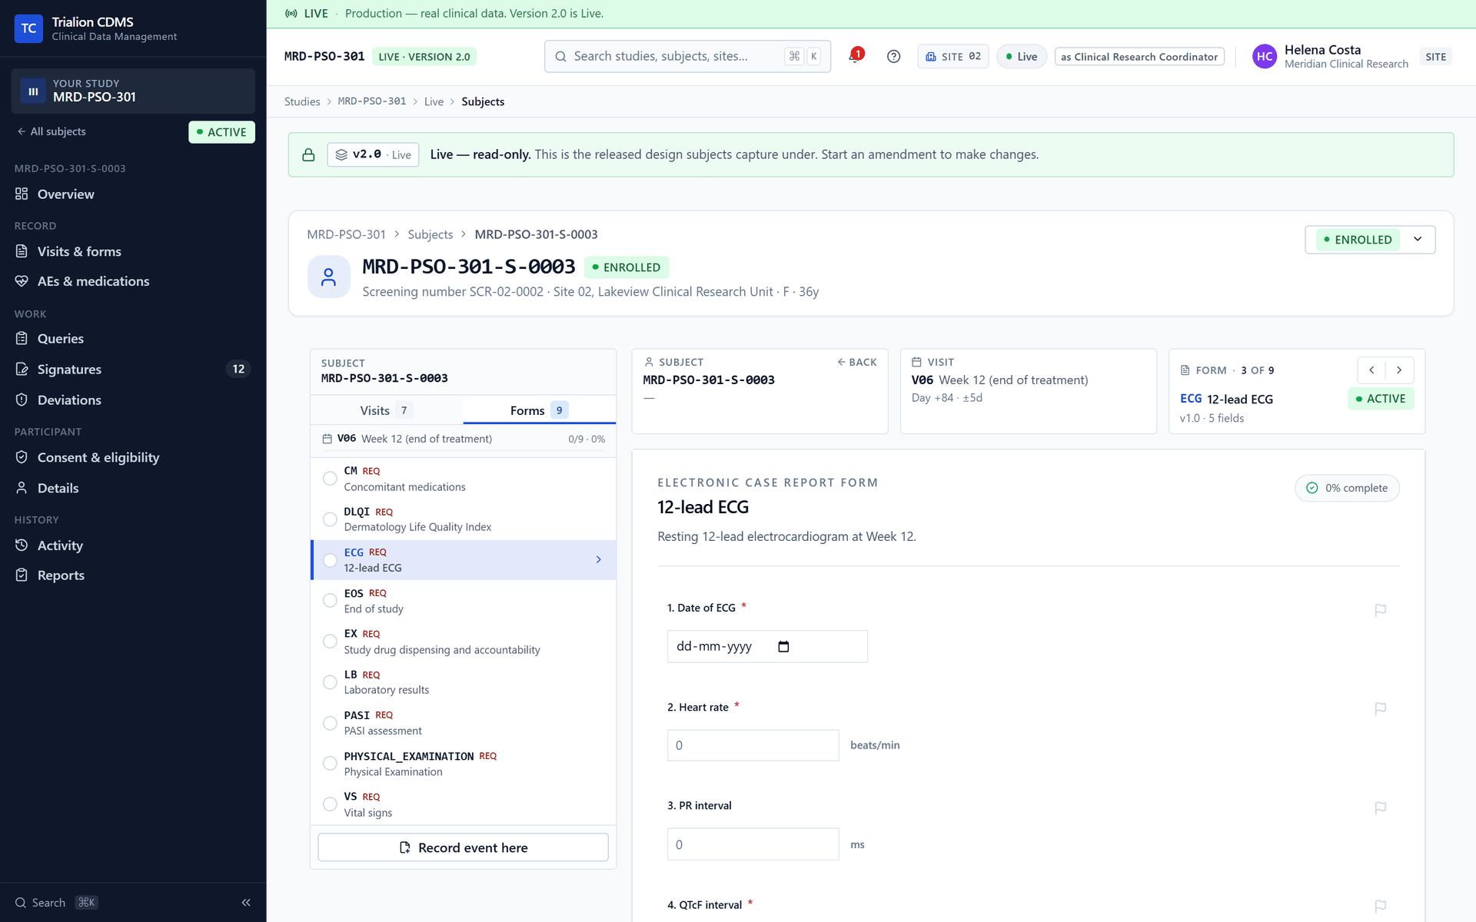Go to previous form arrow
This screenshot has width=1476, height=922.
(x=1371, y=370)
